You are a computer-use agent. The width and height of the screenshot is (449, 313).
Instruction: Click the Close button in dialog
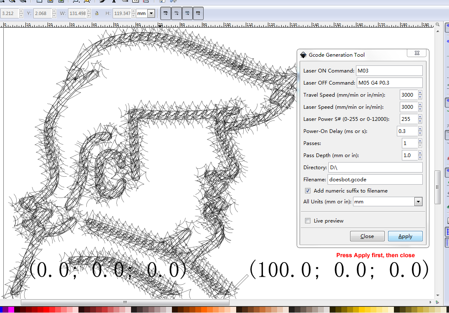(367, 236)
